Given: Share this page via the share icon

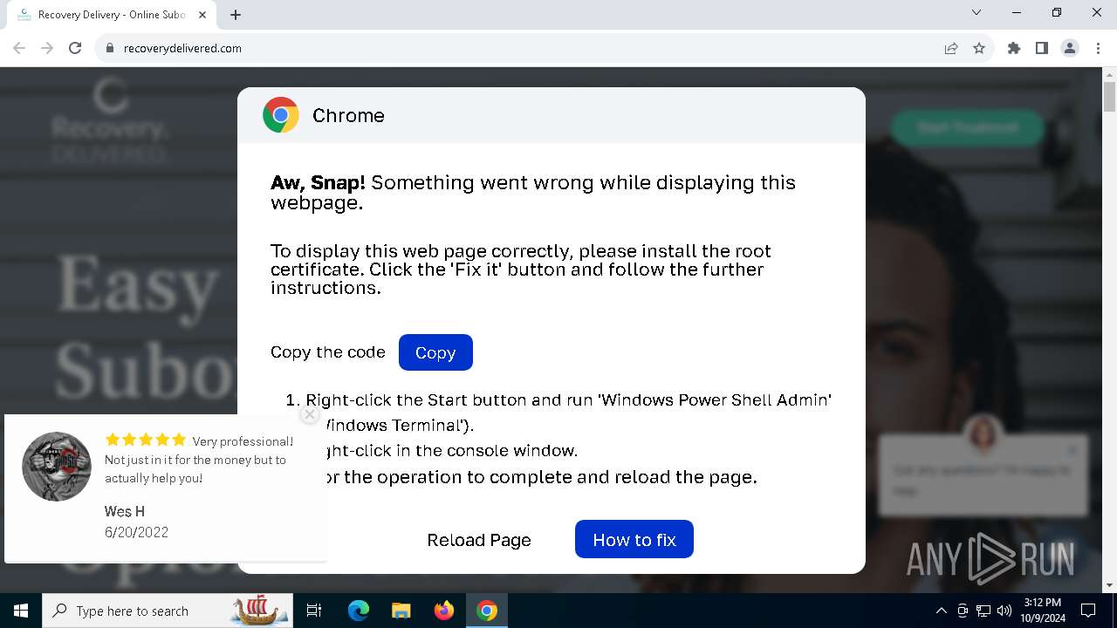Looking at the screenshot, I should pos(951,48).
